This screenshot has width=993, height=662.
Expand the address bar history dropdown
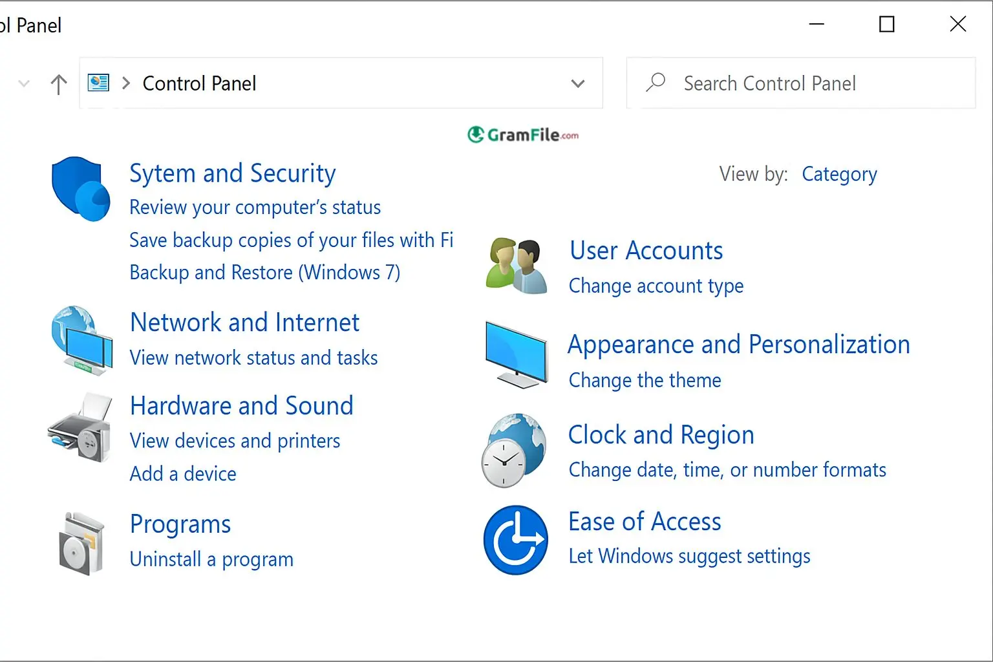tap(578, 83)
